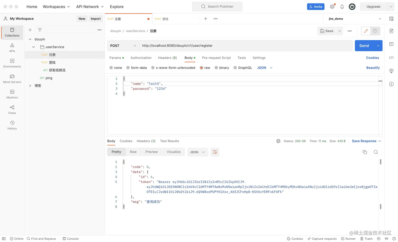The image size is (398, 242).
Task: Select the none body option
Action: coord(116,68)
